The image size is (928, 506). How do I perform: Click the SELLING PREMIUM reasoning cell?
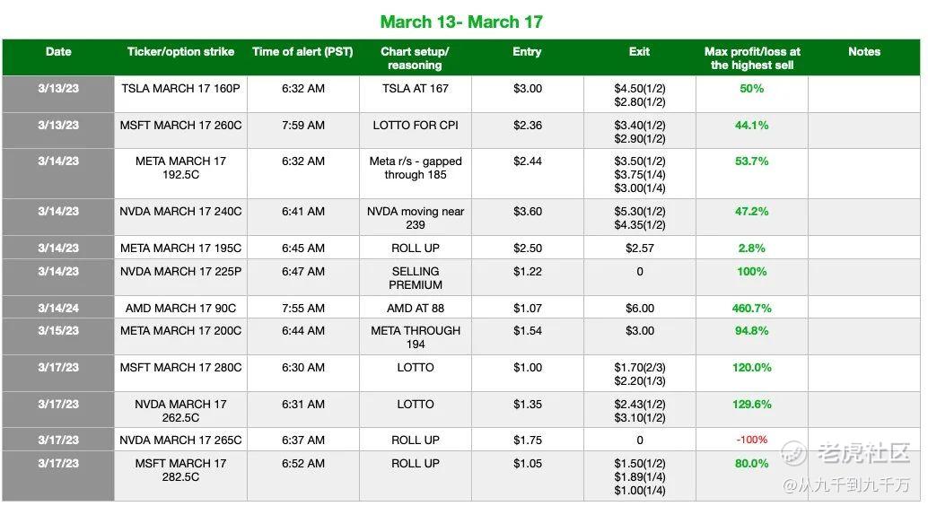pos(416,278)
